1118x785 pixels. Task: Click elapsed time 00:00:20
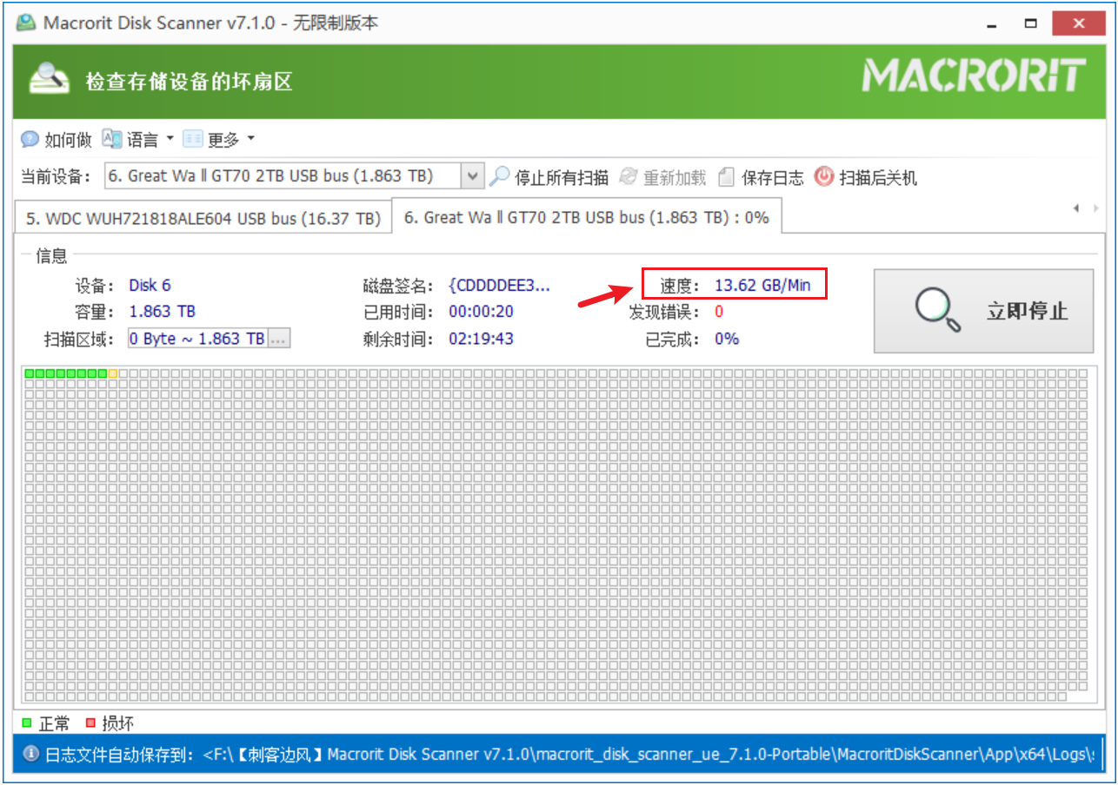point(481,312)
